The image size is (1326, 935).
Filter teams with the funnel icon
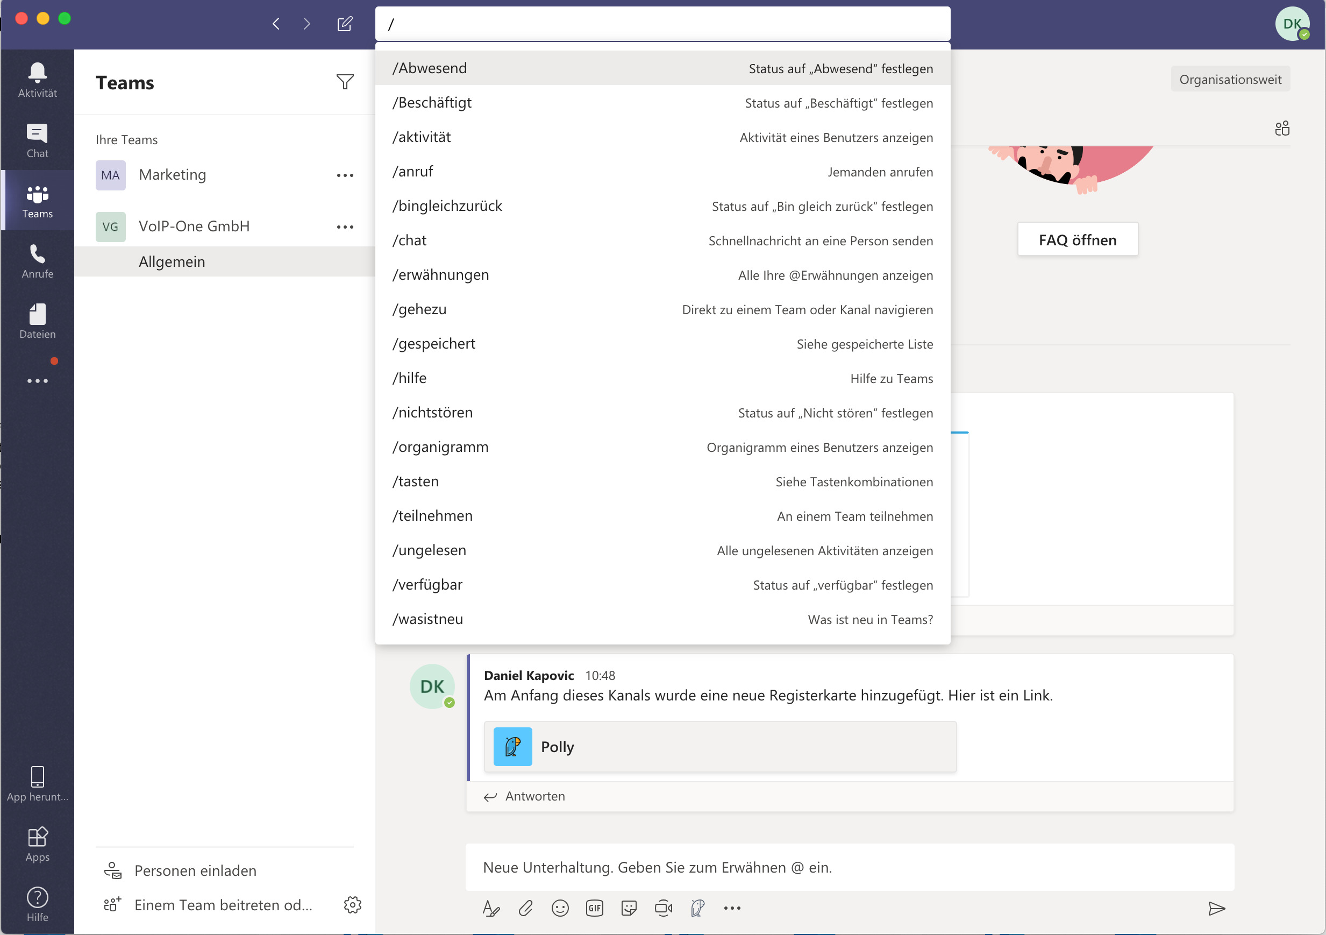point(345,82)
